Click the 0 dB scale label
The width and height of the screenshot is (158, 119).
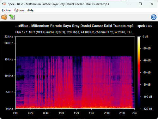coord(145,37)
